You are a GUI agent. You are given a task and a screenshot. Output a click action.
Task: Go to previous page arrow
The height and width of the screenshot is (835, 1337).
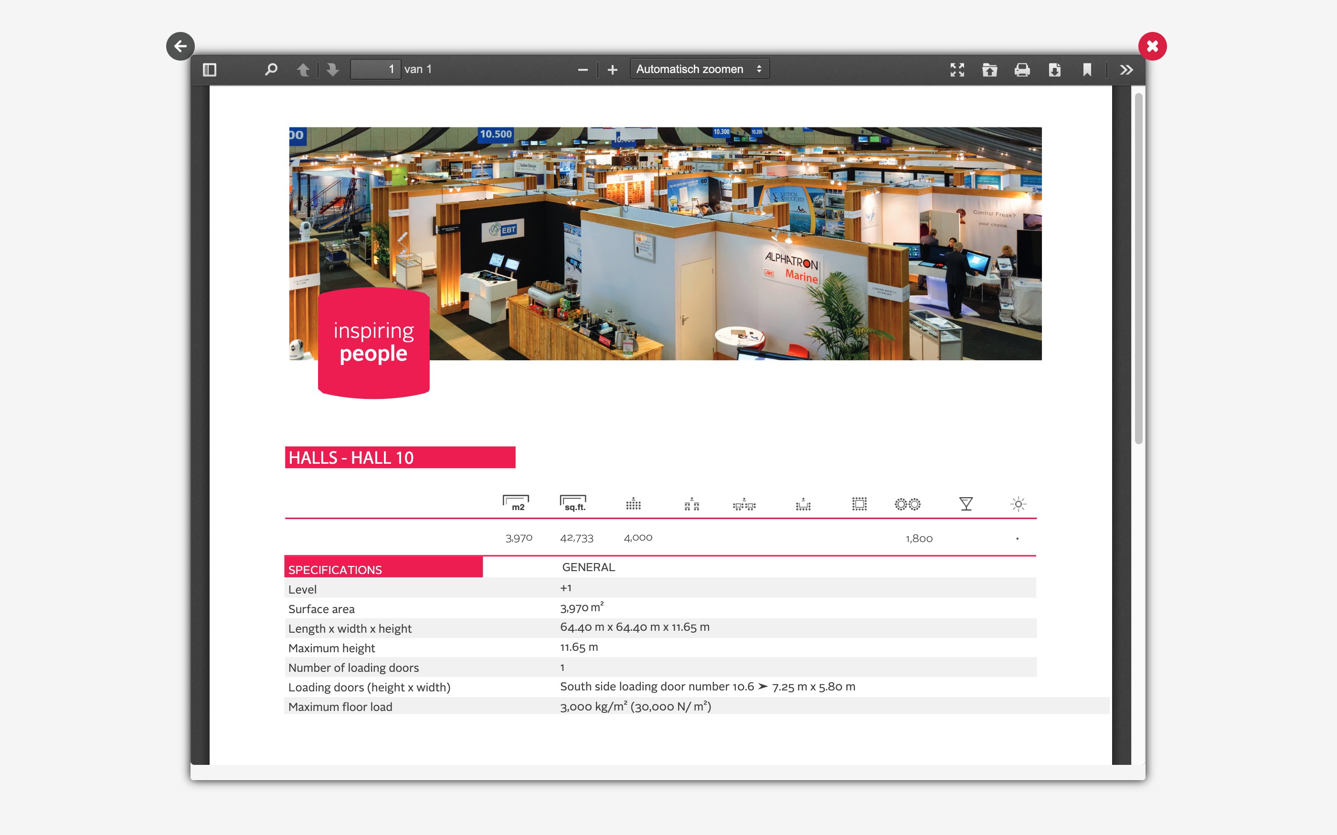303,70
